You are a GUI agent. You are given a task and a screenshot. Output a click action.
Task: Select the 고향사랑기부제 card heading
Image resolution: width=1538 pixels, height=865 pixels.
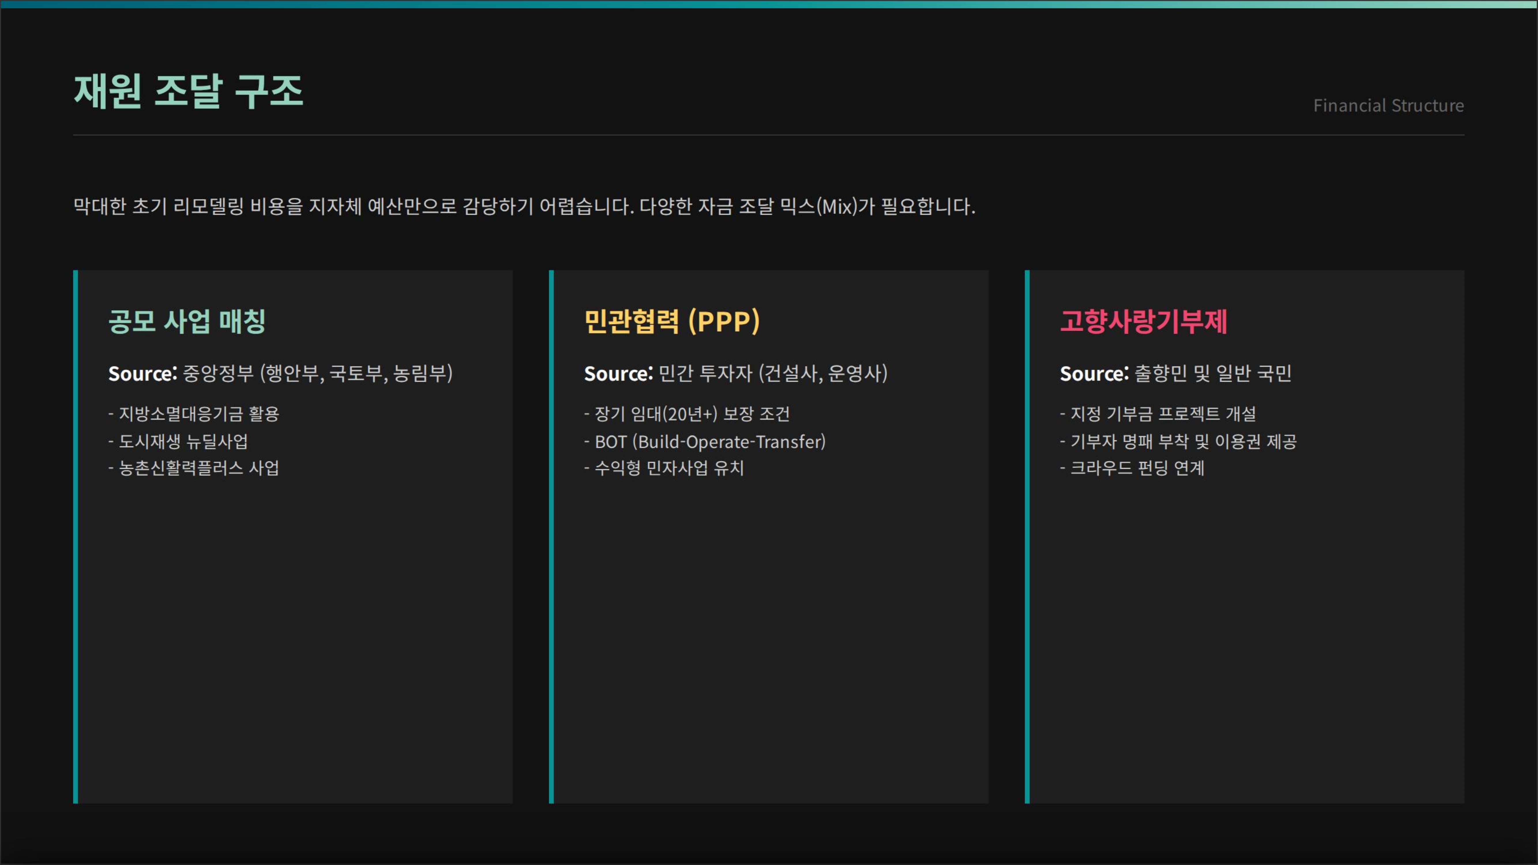[1143, 321]
